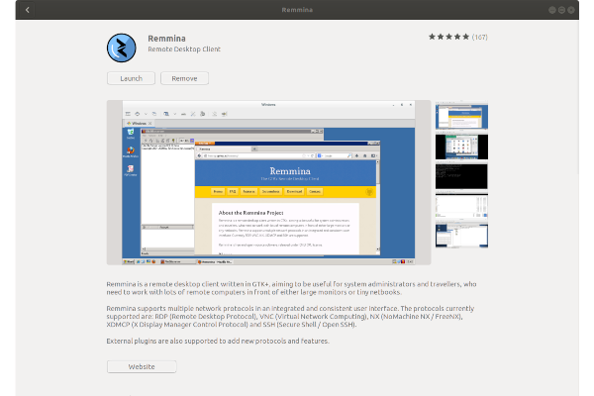This screenshot has width=594, height=396.
Task: Select the second screenshot thumbnail
Action: [461, 146]
